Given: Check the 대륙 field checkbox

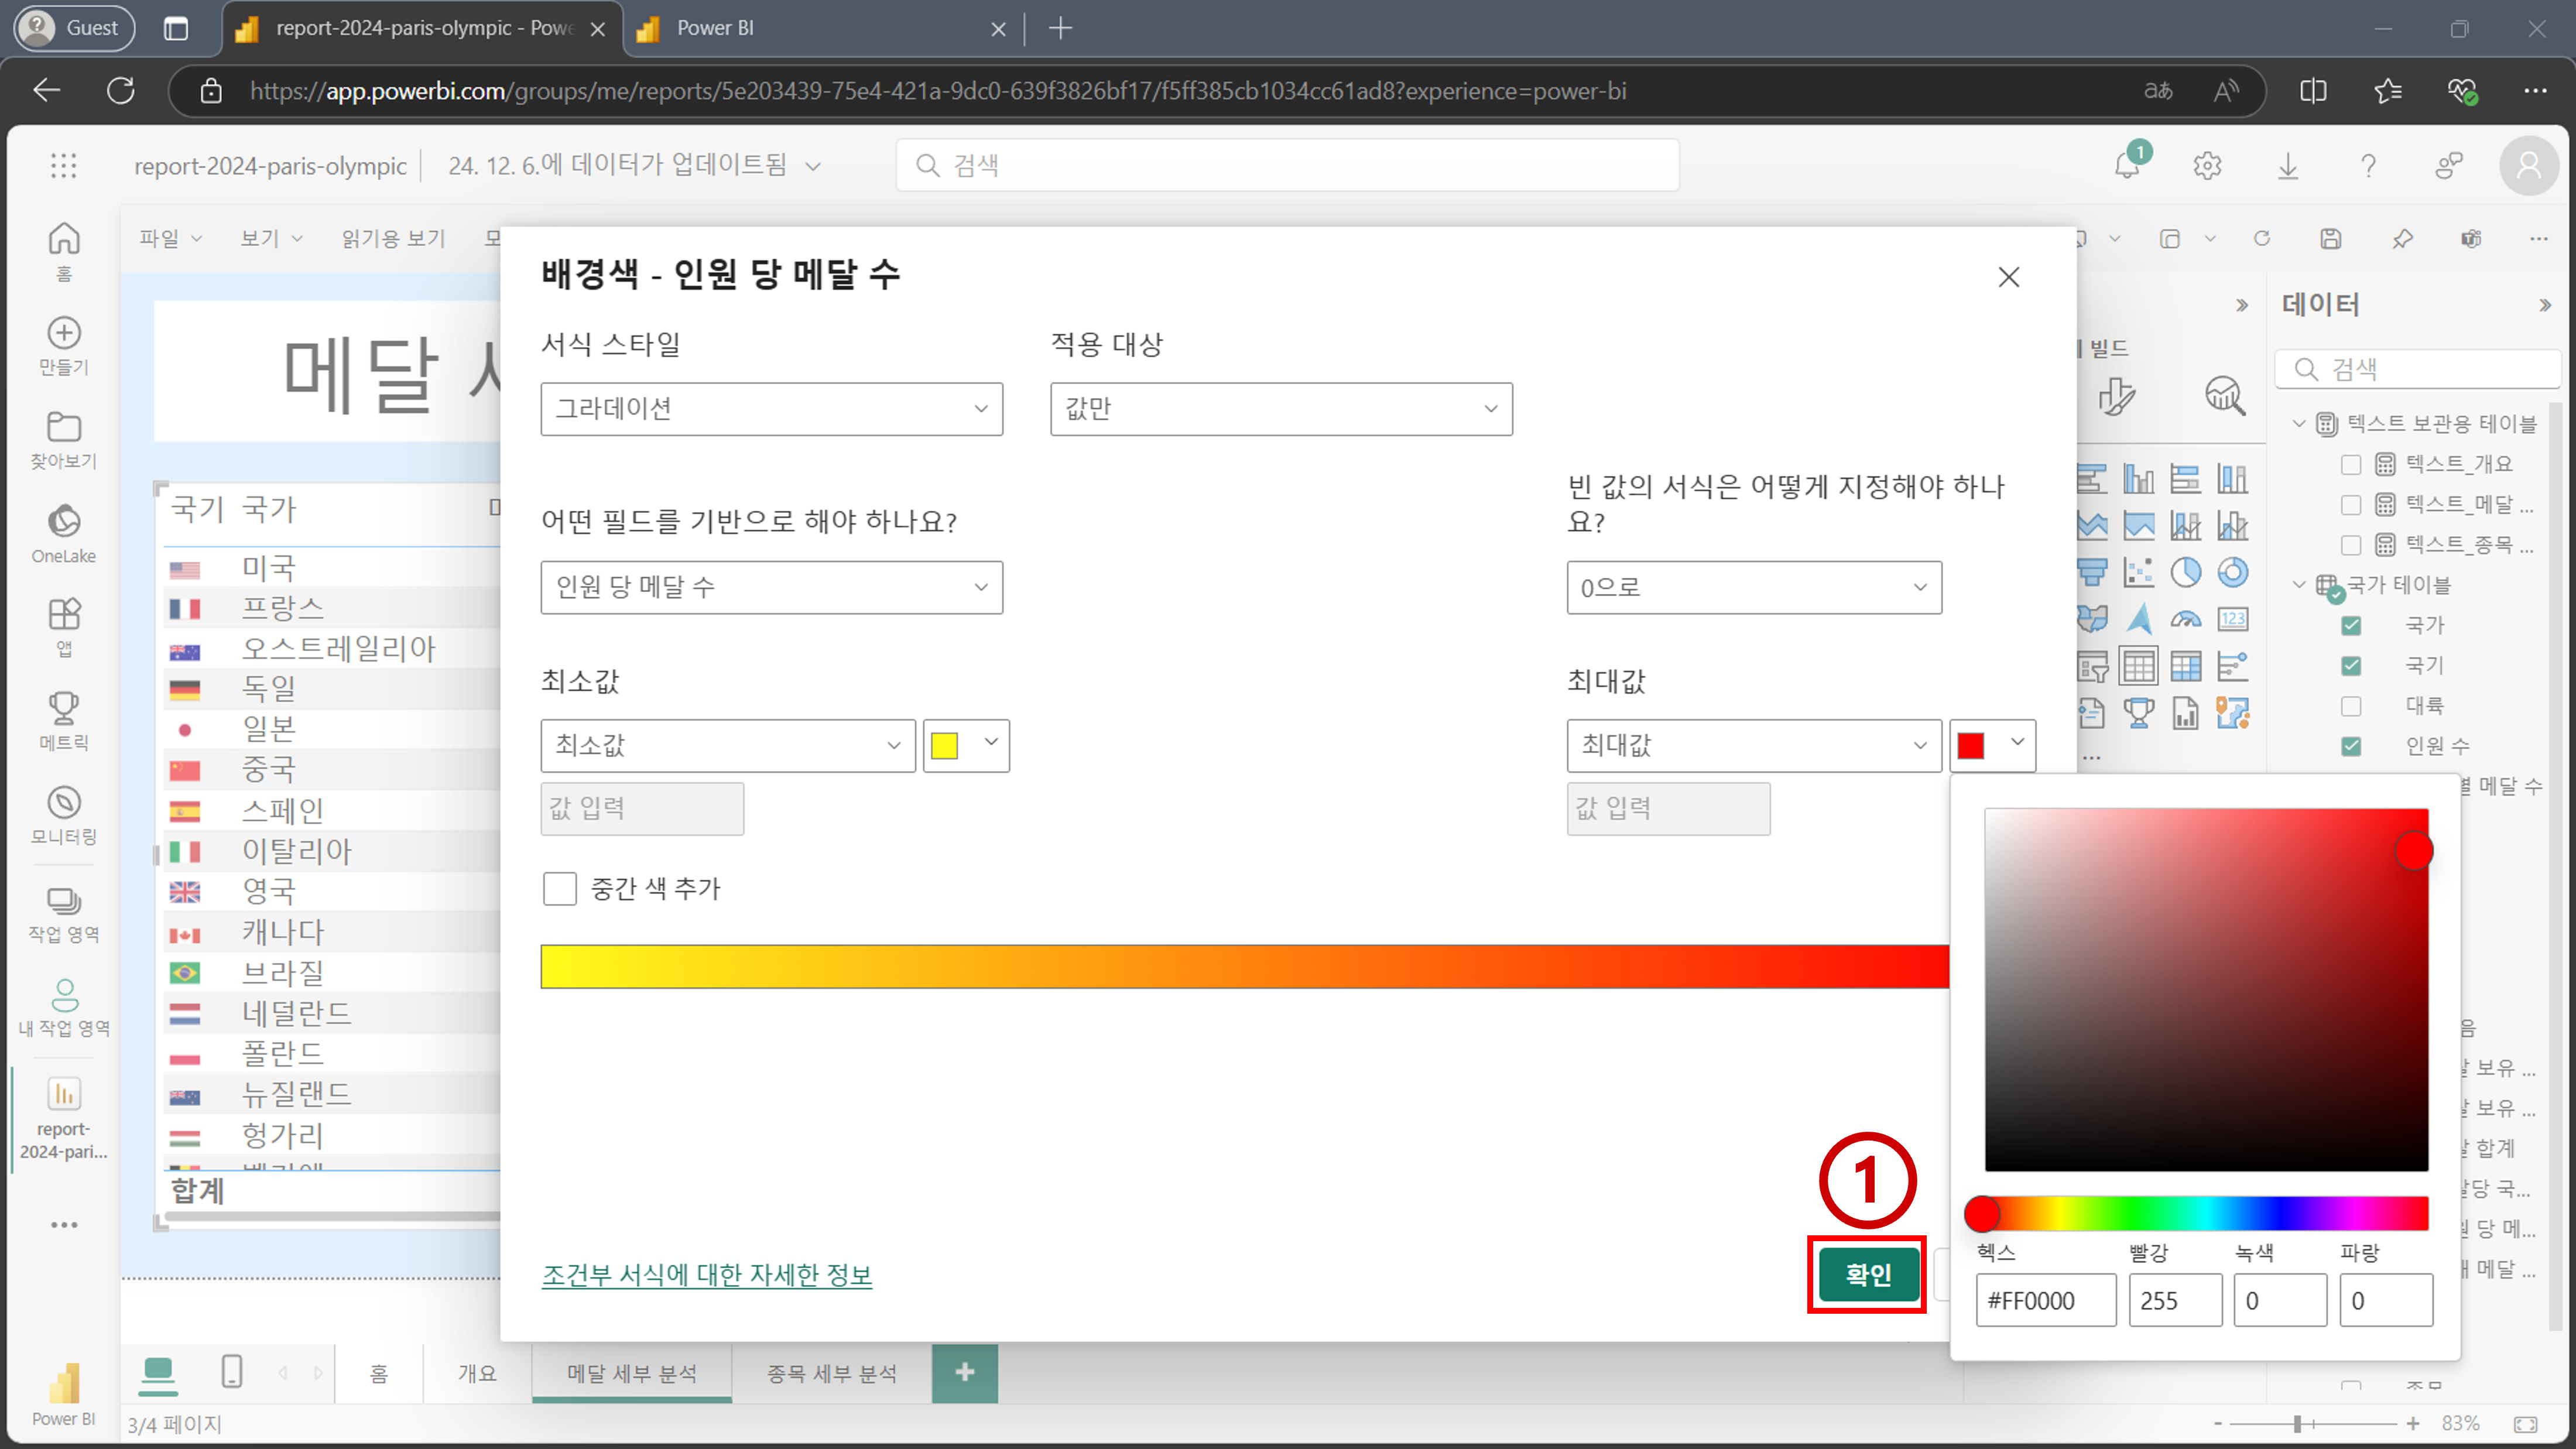Looking at the screenshot, I should click(x=2351, y=706).
